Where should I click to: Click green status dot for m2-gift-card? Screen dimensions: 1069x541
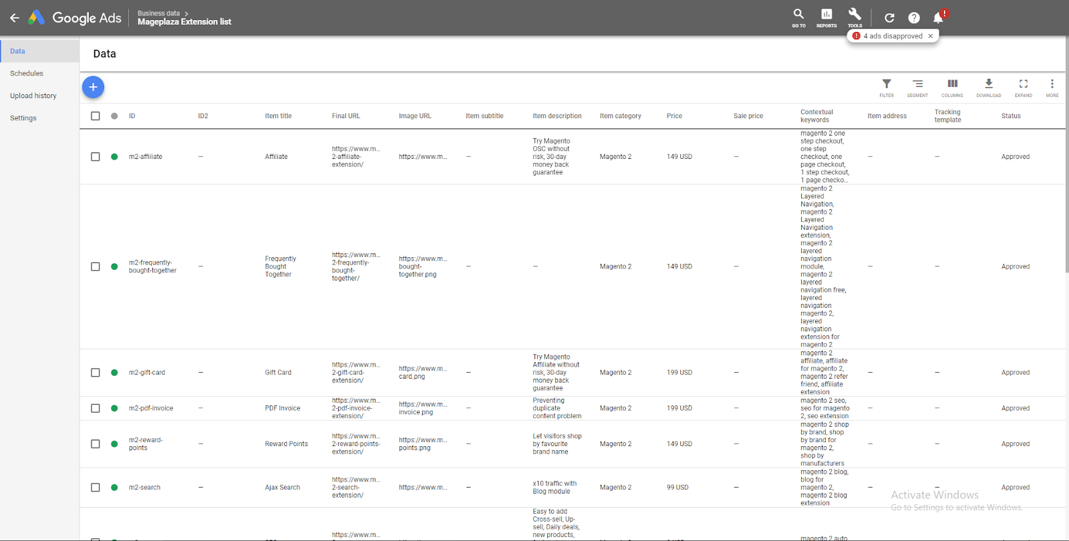pyautogui.click(x=114, y=373)
